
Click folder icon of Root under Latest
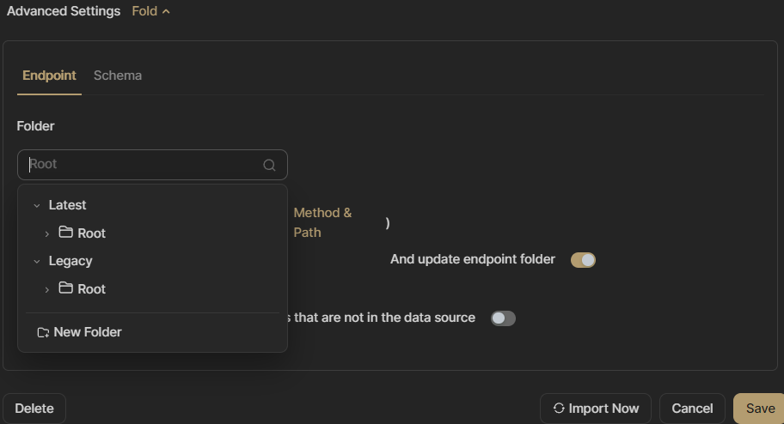65,233
